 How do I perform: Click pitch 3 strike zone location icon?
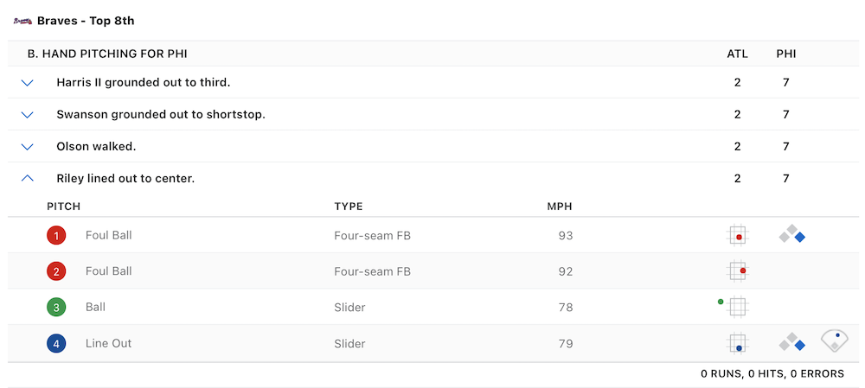(x=736, y=307)
